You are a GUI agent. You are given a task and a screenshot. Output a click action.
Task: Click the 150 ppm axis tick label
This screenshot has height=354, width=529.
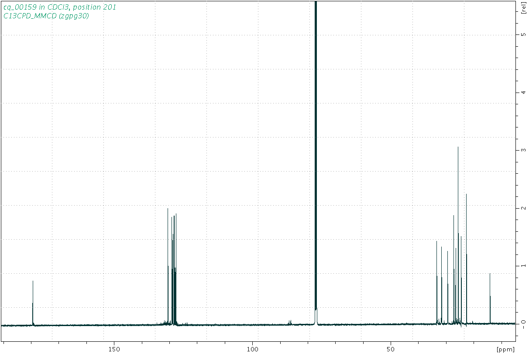click(114, 349)
